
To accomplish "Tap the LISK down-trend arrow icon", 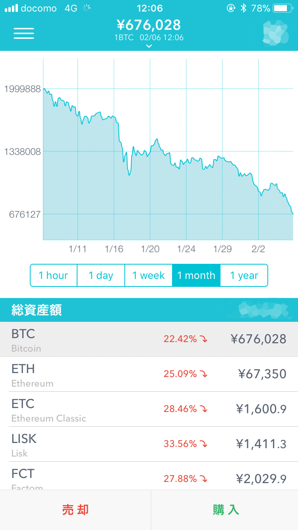I will [x=203, y=444].
